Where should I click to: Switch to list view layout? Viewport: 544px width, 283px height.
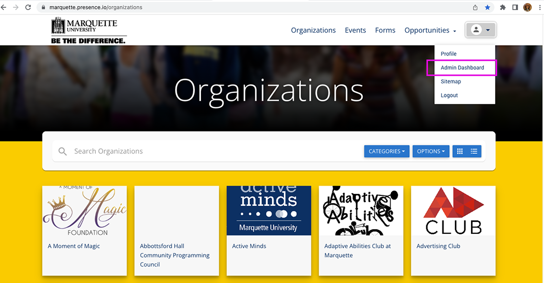(474, 151)
